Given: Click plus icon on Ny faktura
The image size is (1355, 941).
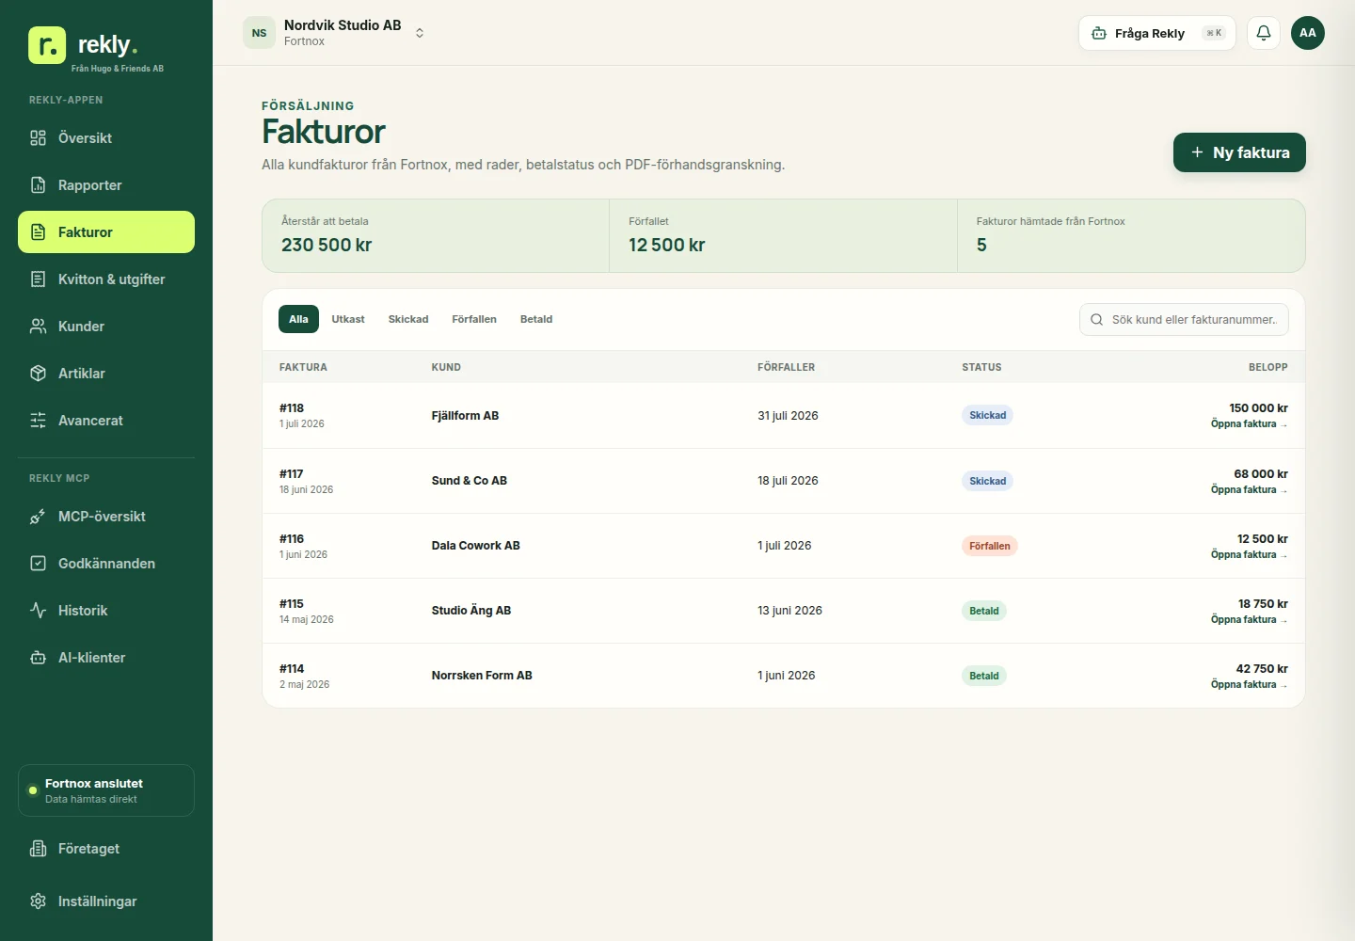Looking at the screenshot, I should pyautogui.click(x=1197, y=152).
